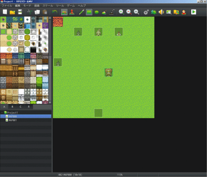Open the モード menu
This screenshot has height=177, width=207.
pos(27,6)
